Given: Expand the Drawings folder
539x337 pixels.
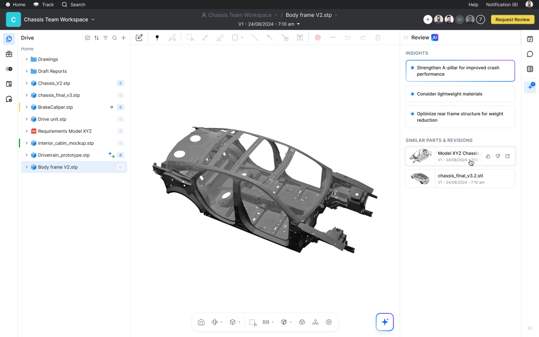Looking at the screenshot, I should [x=26, y=59].
